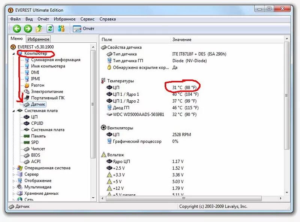Screen dimensions: 300x222
Task: Click the Сервер icon in tree
Action: pyautogui.click(x=20, y=174)
